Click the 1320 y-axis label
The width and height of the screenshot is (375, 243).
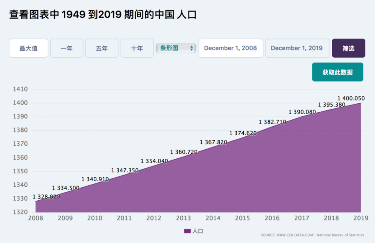pyautogui.click(x=20, y=212)
